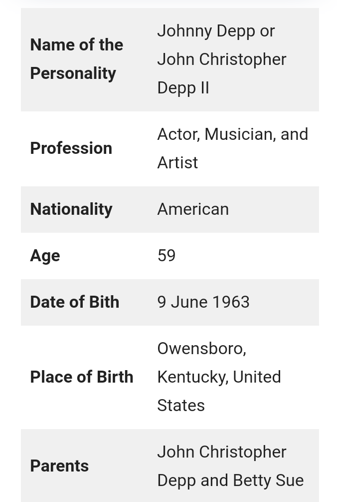337x502 pixels.
Task: Select the 'American' value
Action: click(x=193, y=209)
